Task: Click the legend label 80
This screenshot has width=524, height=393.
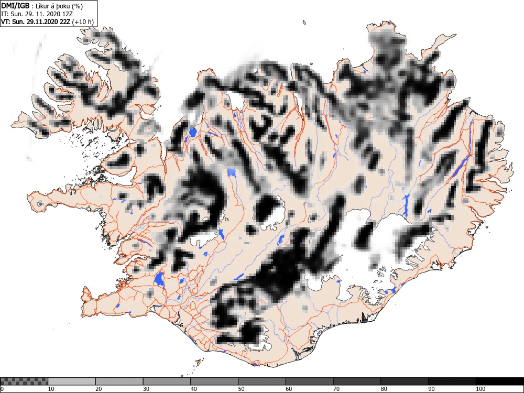Action: pos(384,389)
